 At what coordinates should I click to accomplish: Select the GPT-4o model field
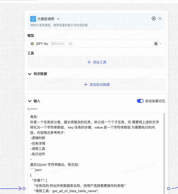(x=96, y=44)
